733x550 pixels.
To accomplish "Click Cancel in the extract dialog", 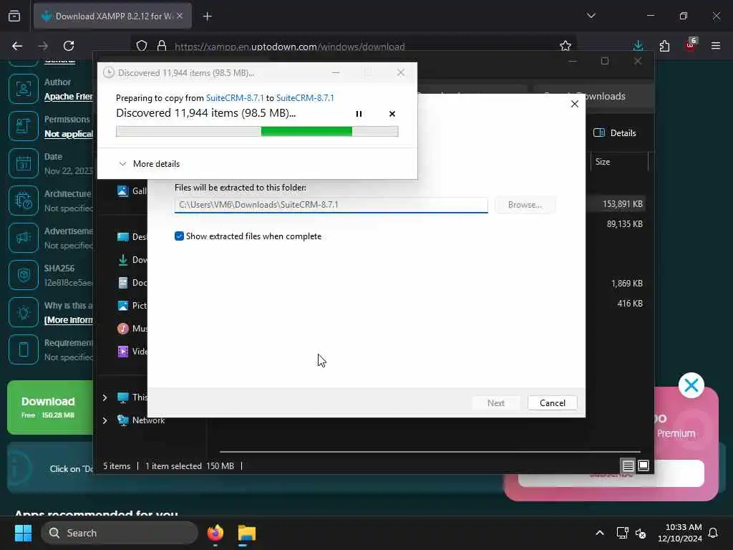I will [552, 403].
